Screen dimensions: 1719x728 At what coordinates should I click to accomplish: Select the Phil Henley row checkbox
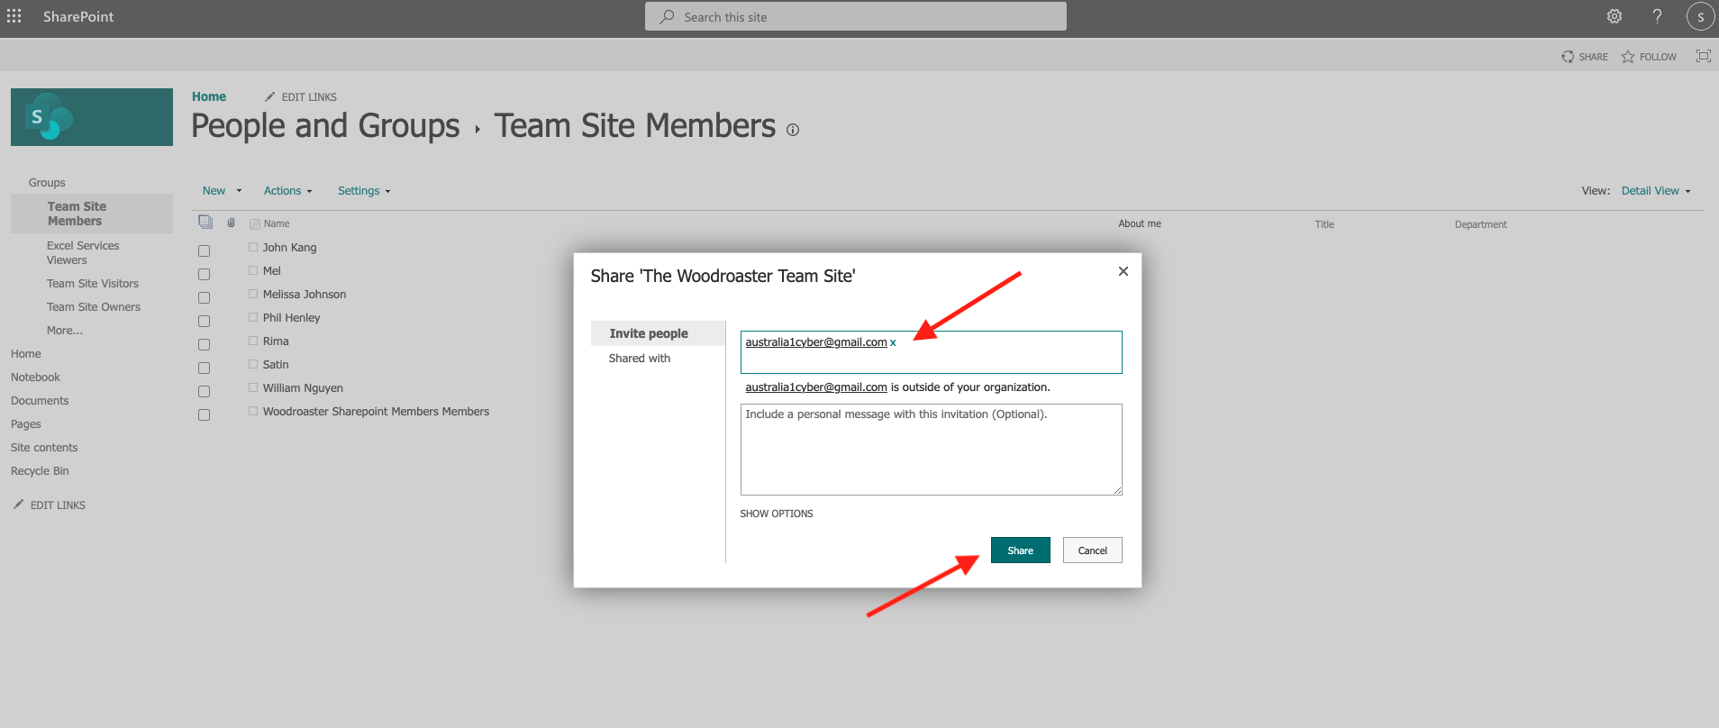pos(204,321)
